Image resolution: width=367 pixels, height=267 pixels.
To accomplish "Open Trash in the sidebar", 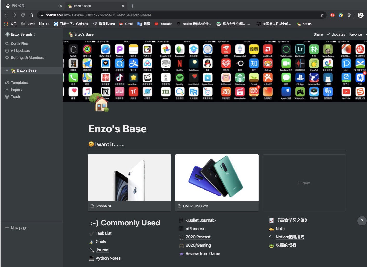I will [31, 97].
